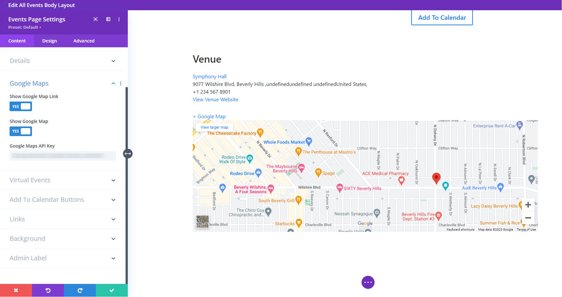Open the Preset: Default dropdown

click(x=24, y=27)
